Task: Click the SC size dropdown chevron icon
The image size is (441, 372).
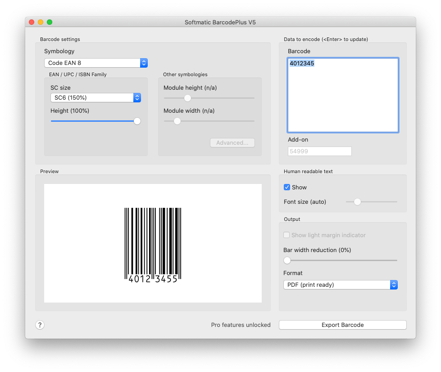Action: pos(136,97)
